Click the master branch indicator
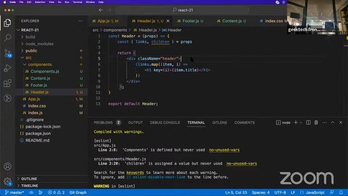 (x=15, y=192)
